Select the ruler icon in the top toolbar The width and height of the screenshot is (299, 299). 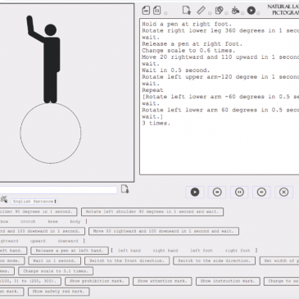click(202, 11)
